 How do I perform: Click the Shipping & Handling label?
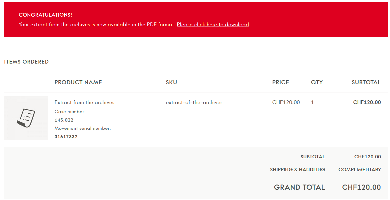coord(297,170)
